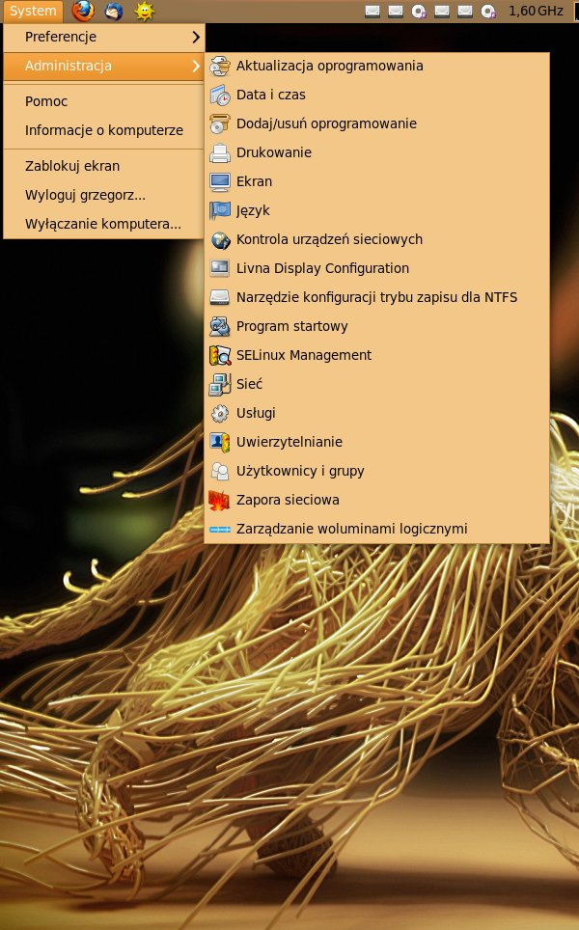The image size is (579, 930).
Task: Select the highlighted Administracja menu entry
Action: pos(104,66)
